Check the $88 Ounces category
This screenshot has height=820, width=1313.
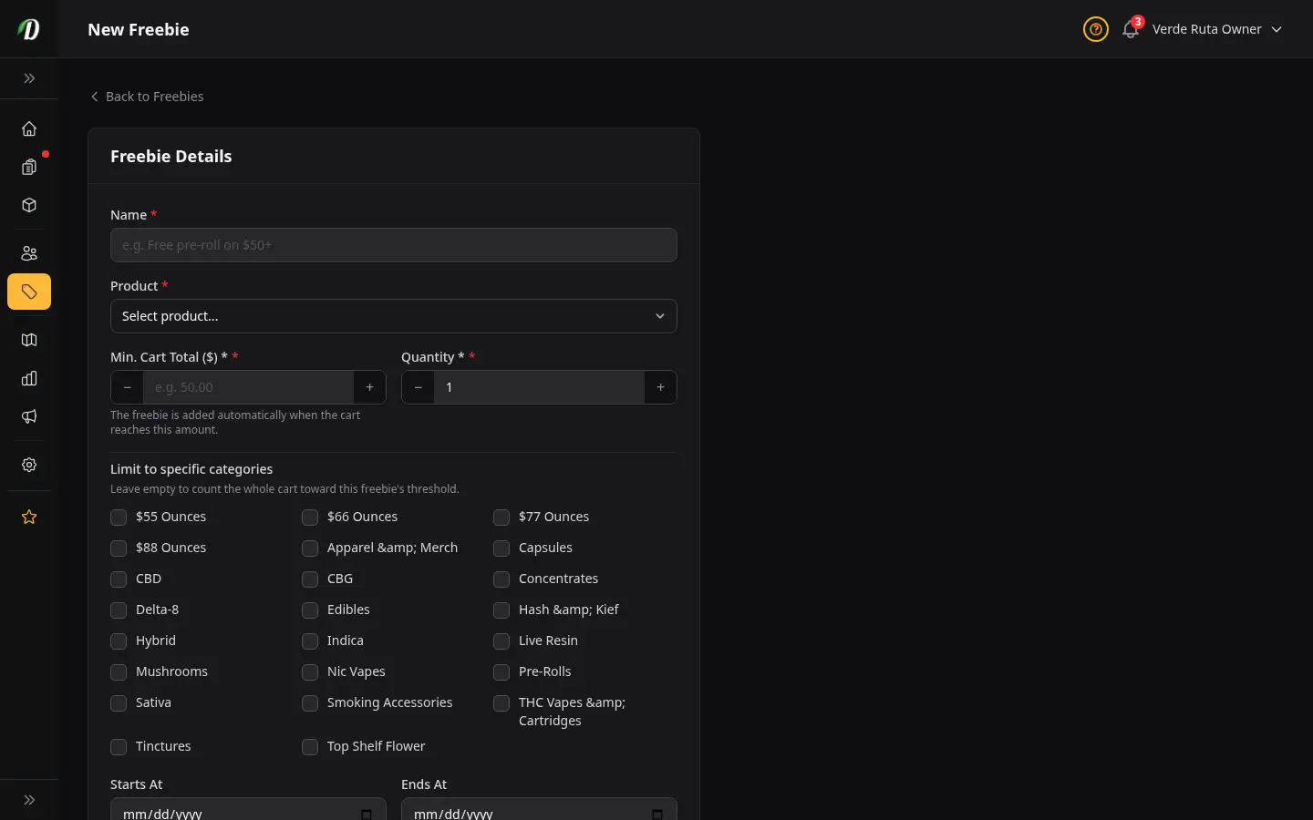(119, 548)
